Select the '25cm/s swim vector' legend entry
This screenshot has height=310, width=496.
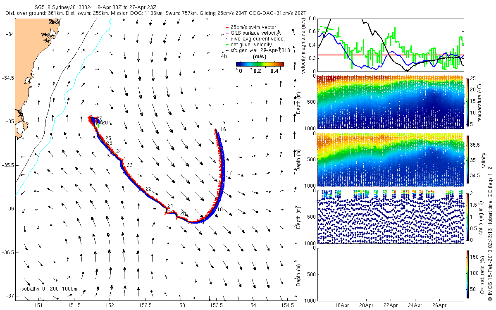(x=253, y=27)
